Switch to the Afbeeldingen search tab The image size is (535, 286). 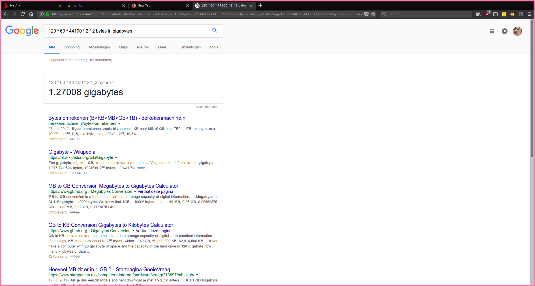tap(99, 47)
